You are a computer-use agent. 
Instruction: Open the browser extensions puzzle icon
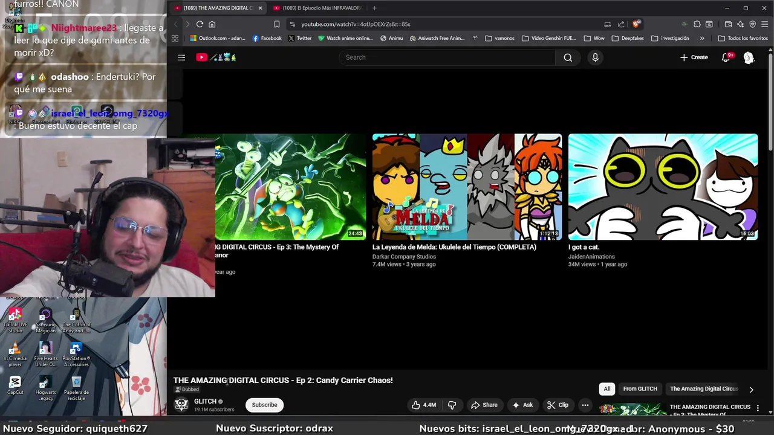(697, 24)
